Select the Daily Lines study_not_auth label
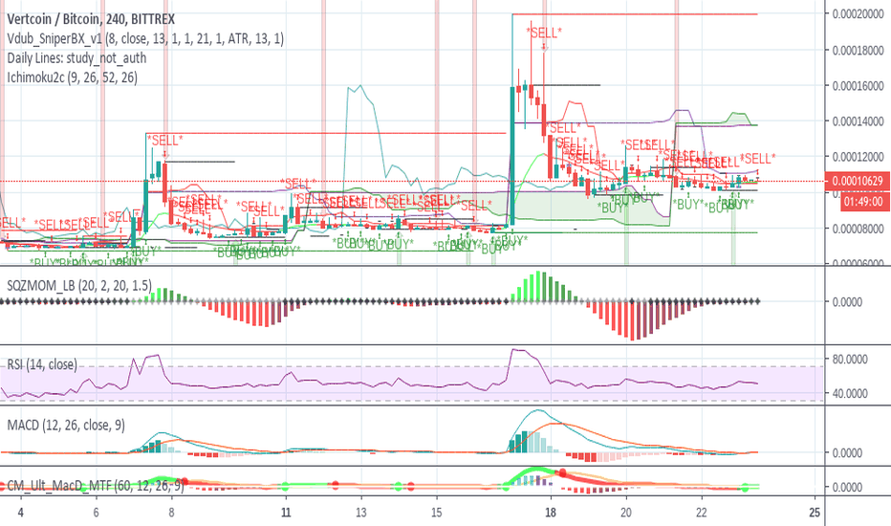Image resolution: width=891 pixels, height=526 pixels. click(x=76, y=58)
